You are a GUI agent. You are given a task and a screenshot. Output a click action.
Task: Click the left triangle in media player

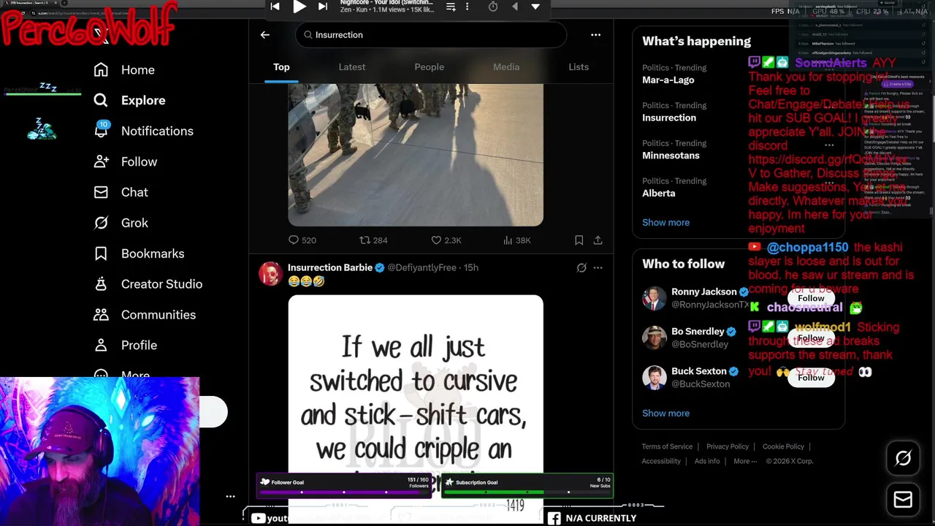515,7
